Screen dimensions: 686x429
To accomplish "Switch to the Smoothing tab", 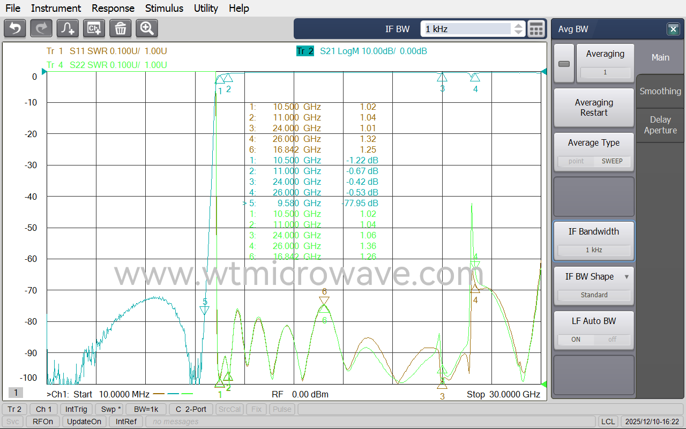I will point(660,91).
